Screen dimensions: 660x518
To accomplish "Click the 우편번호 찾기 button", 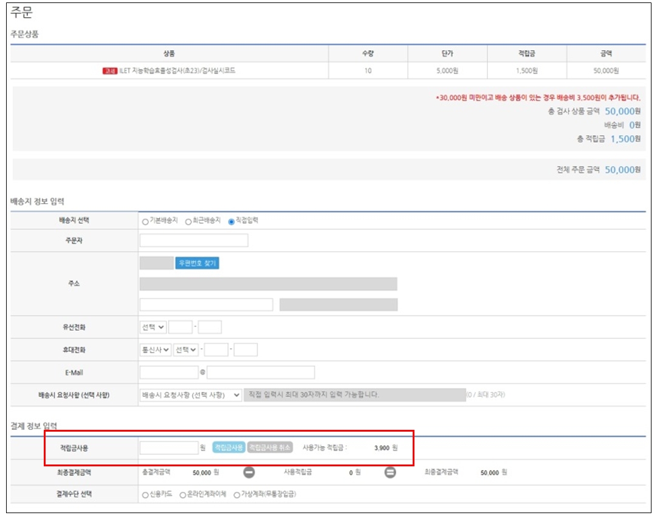I will tap(197, 263).
